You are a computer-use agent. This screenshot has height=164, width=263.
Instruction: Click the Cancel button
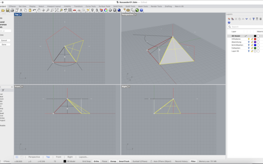click(x=4, y=40)
